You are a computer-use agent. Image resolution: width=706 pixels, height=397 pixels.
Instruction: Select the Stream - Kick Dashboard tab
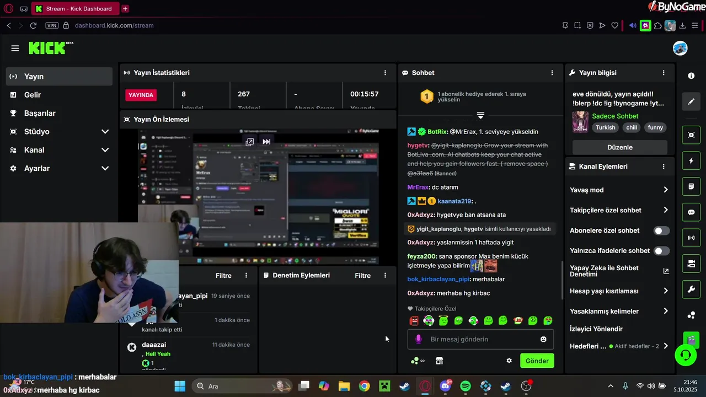pos(75,8)
